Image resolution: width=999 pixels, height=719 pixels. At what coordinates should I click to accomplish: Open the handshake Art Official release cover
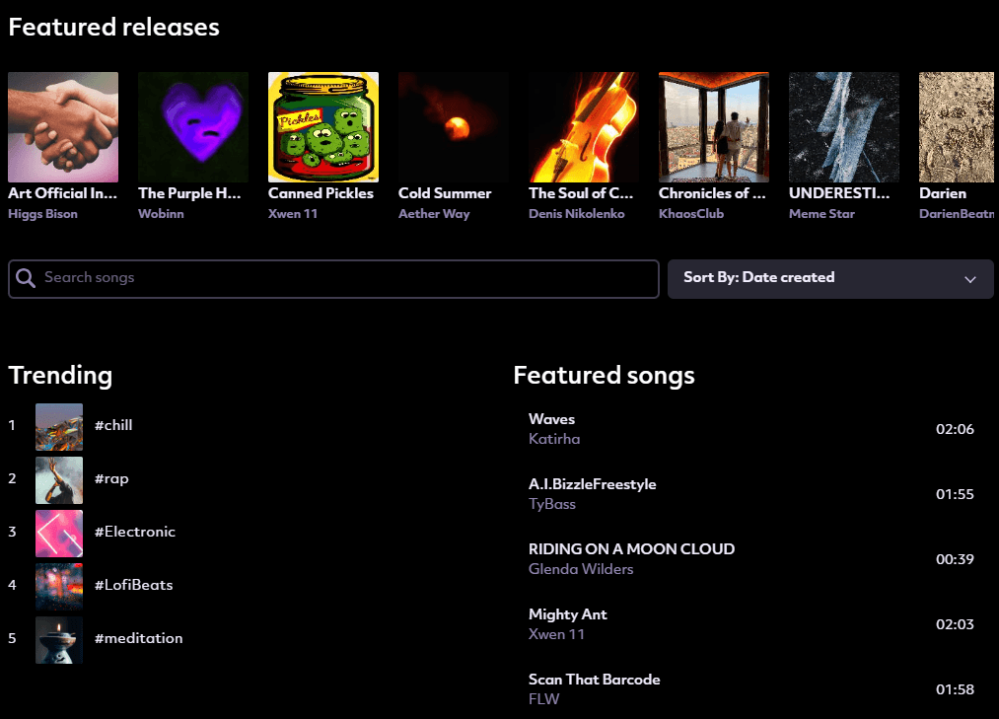(x=63, y=127)
